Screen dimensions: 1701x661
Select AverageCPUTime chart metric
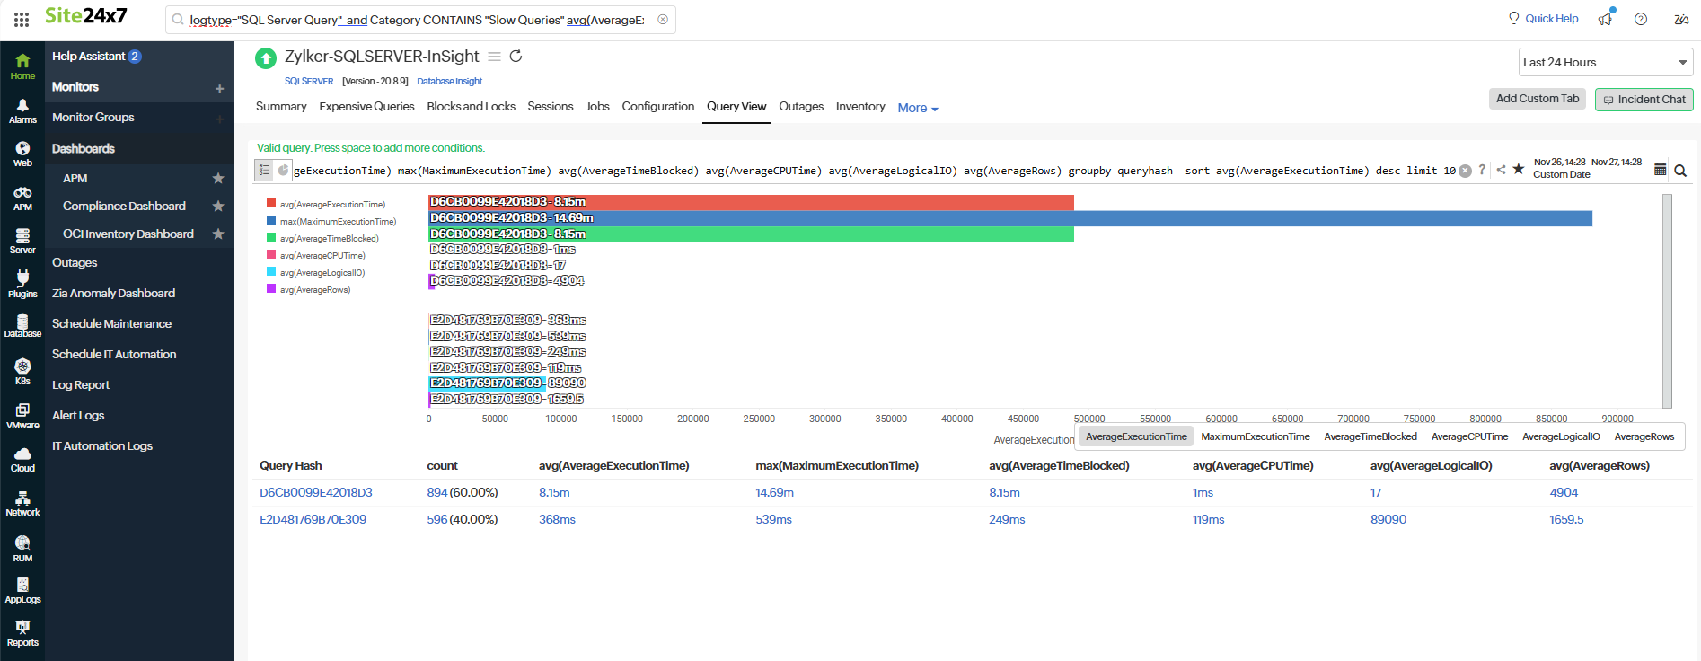coord(1469,436)
